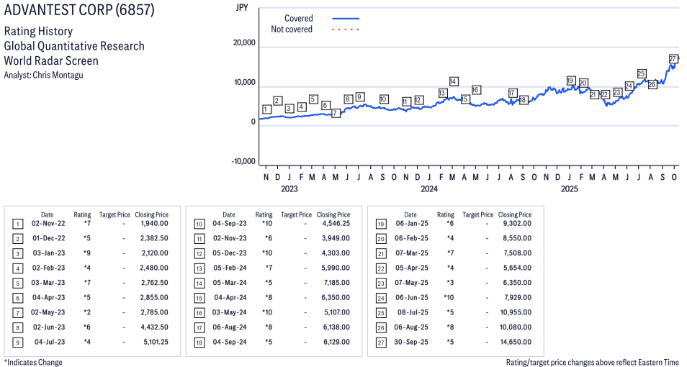687x367 pixels.
Task: Click marker 1 on the chart line
Action: (x=266, y=109)
